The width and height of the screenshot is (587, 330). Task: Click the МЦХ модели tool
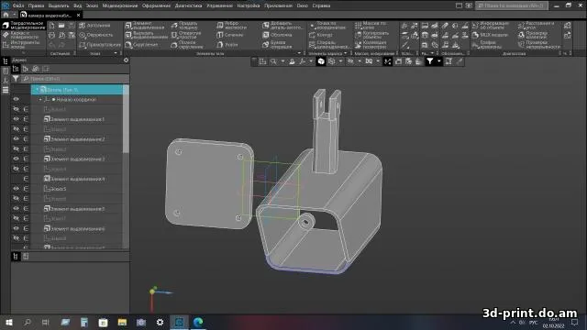pos(490,35)
